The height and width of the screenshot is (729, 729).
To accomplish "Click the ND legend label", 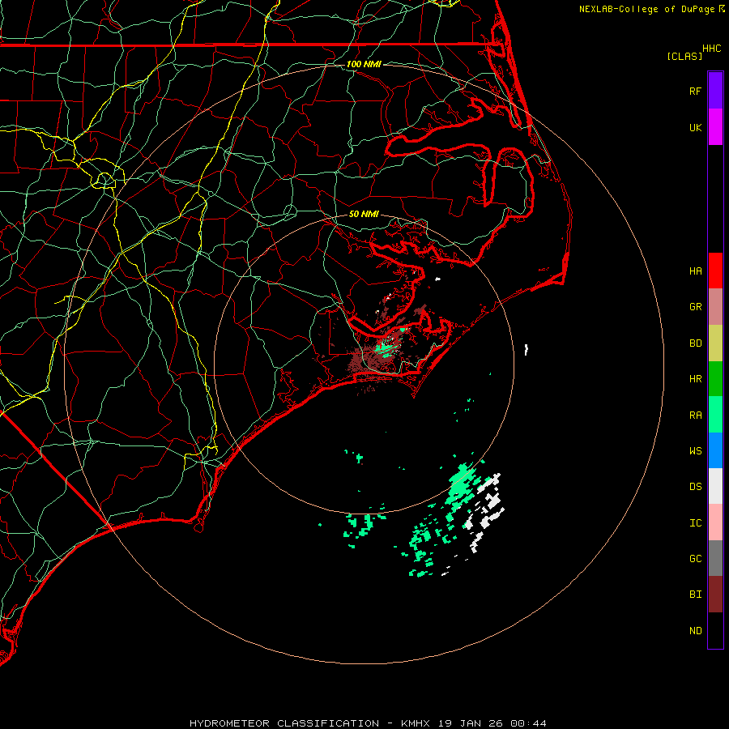I will (x=695, y=631).
